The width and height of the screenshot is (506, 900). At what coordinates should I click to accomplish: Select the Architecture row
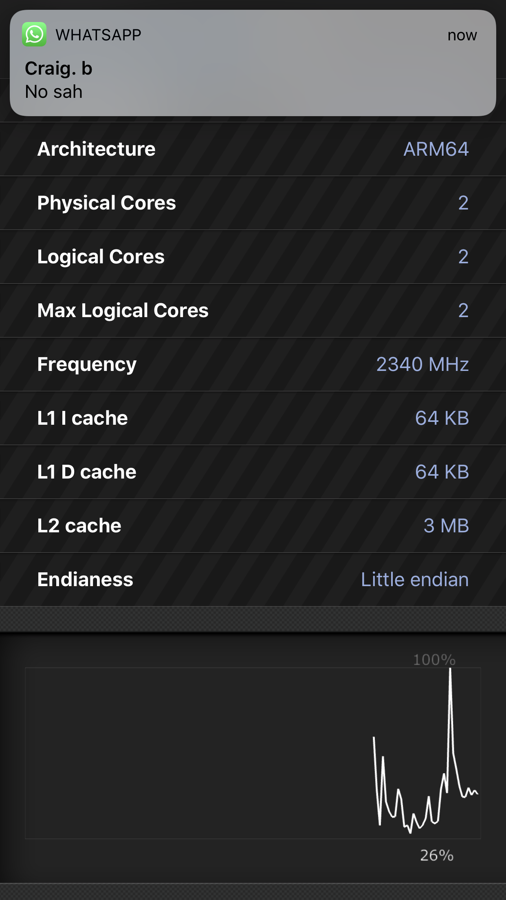tap(253, 149)
